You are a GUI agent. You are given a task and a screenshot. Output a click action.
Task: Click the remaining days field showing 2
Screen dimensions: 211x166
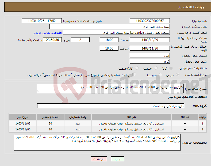coord(80,40)
